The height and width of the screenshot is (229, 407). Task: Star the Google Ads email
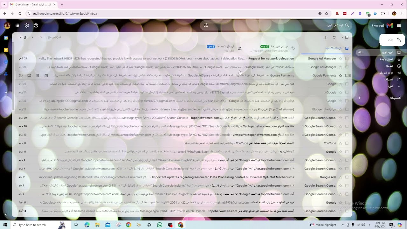341,177
